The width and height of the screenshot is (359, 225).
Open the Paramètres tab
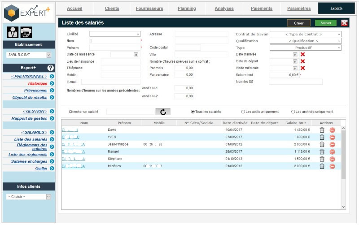pos(299,9)
